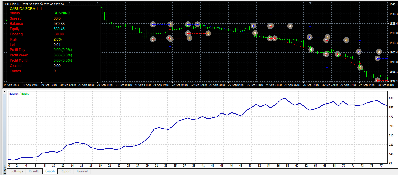
Task: Click the 393 value on graph axis
Action: coord(392,126)
